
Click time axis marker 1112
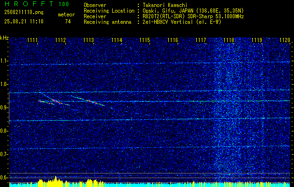click(60, 40)
